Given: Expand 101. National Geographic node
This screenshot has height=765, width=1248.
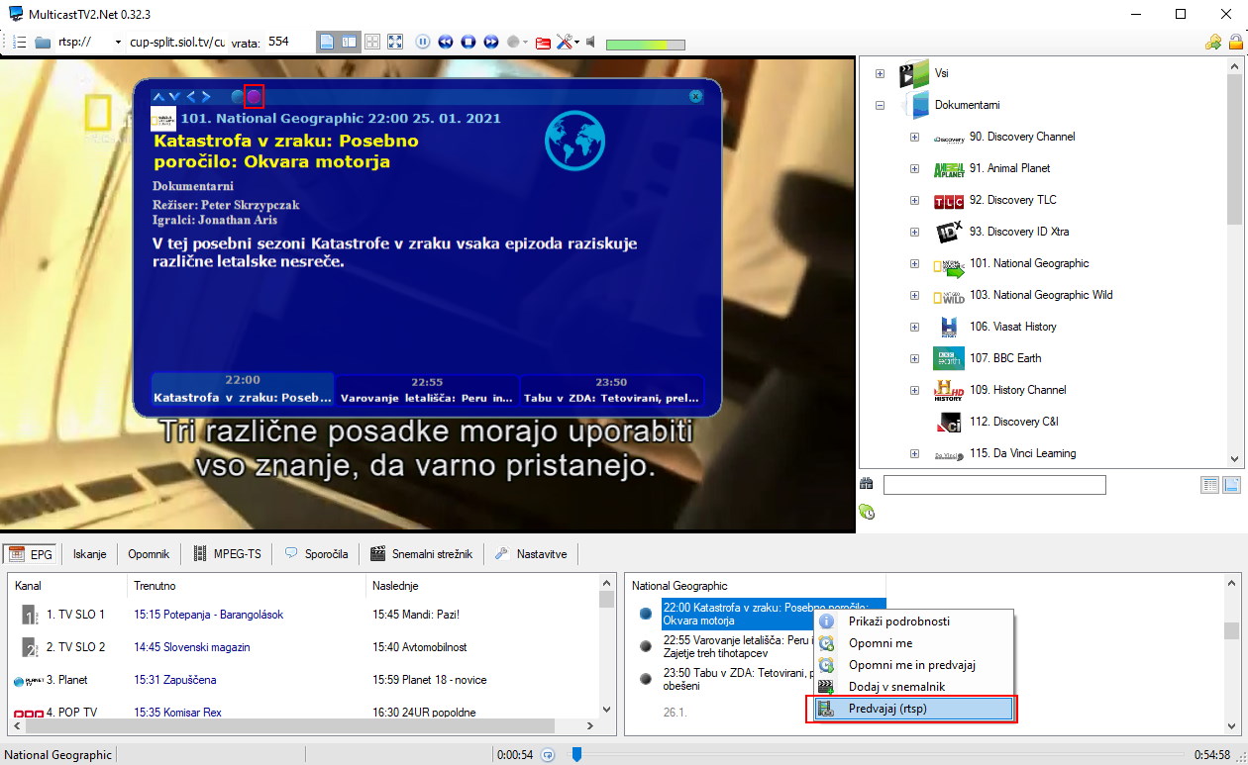Looking at the screenshot, I should point(915,263).
